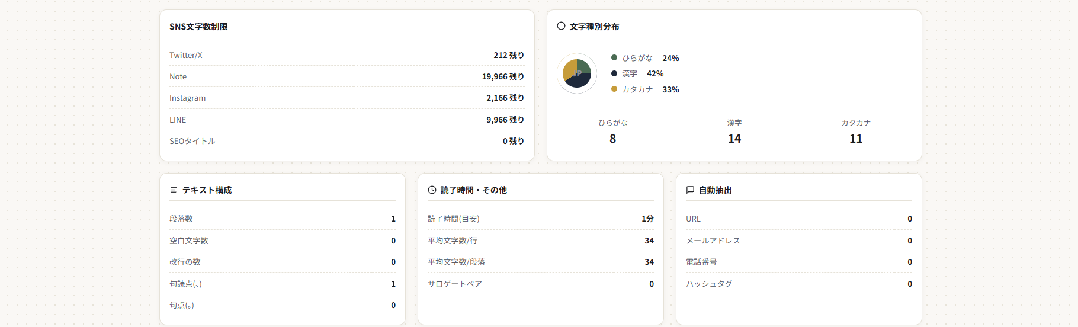Screen dimensions: 1078x327
Task: Select the 句読点(、) row label
Action: click(185, 284)
